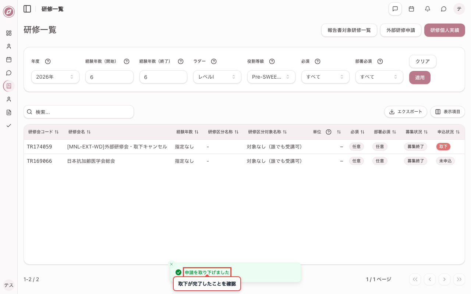The image size is (471, 294).
Task: Select the highlighted training list sidebar icon
Action: pos(9,86)
